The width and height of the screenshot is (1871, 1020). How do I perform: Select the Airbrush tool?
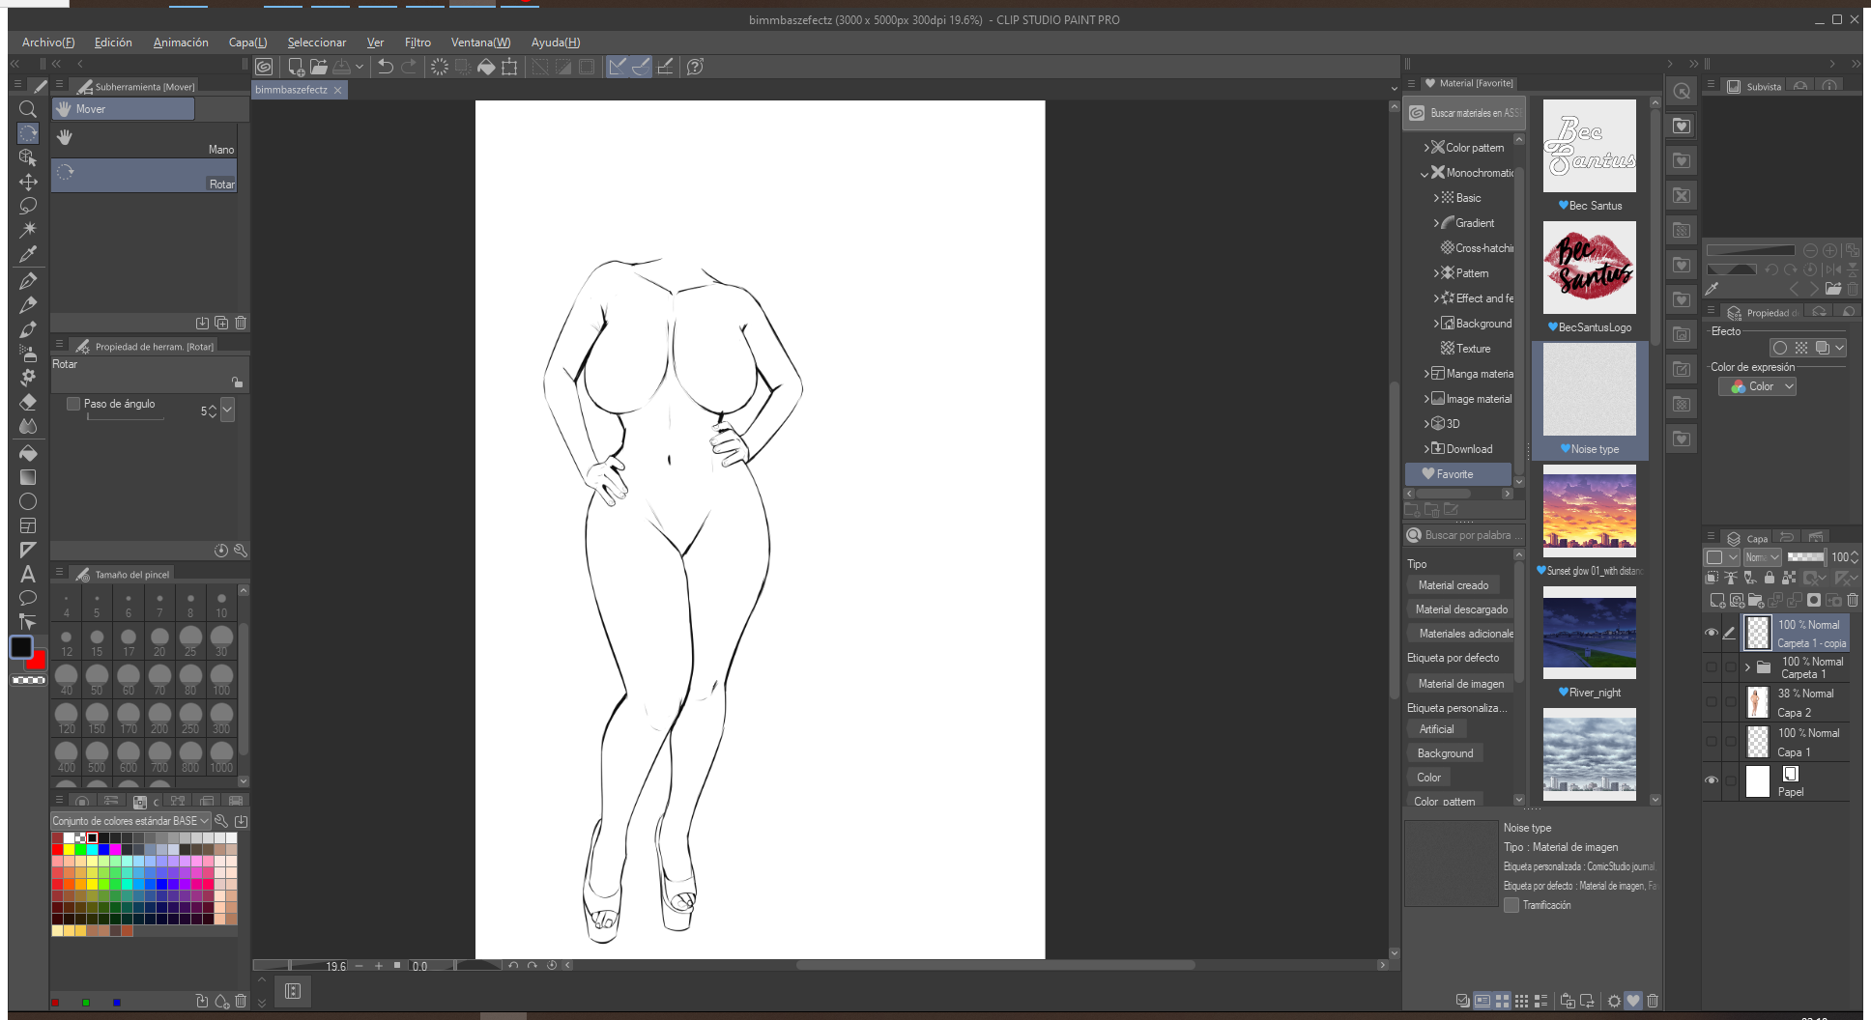(28, 354)
